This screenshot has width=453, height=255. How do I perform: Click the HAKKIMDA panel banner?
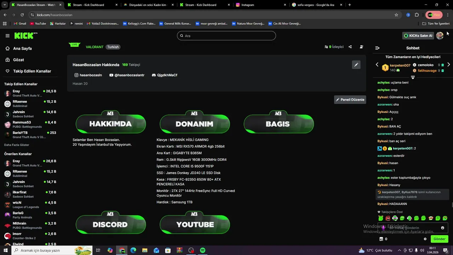[110, 123]
